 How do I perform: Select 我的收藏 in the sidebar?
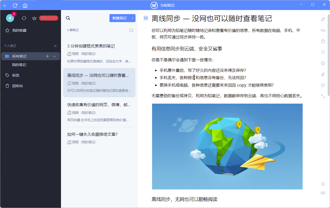(19, 30)
